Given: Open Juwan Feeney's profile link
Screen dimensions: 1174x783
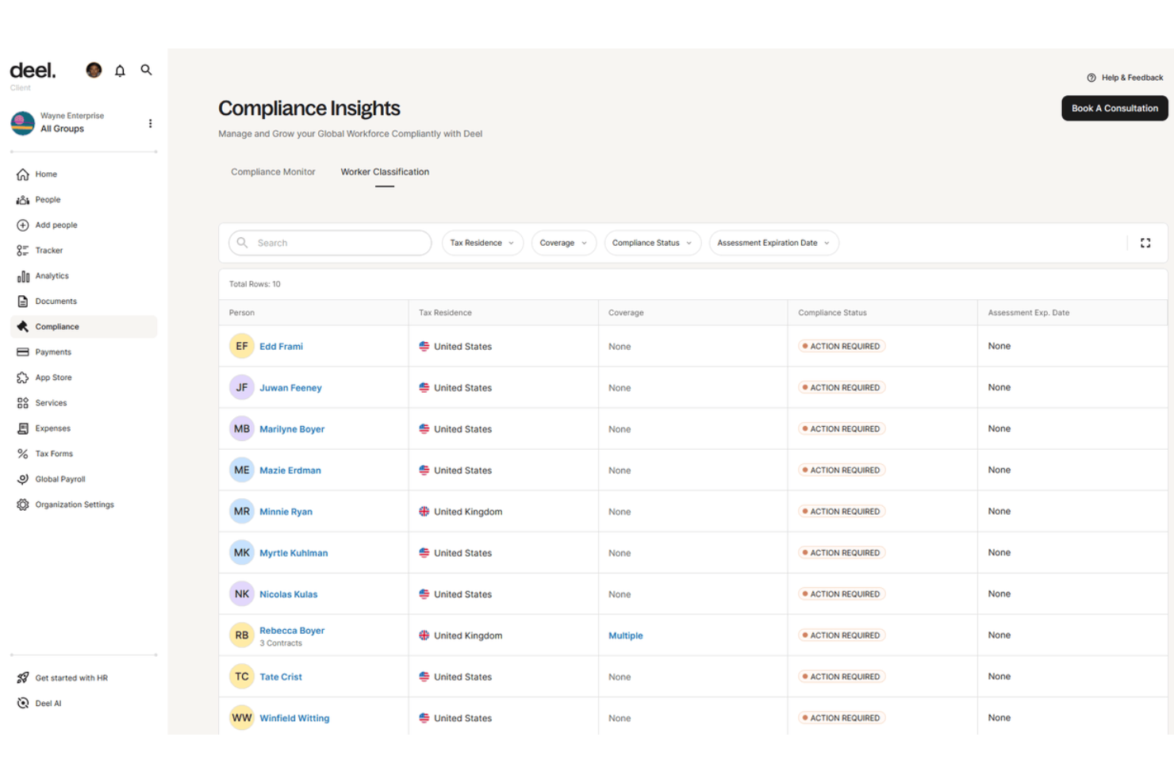Looking at the screenshot, I should [x=290, y=388].
